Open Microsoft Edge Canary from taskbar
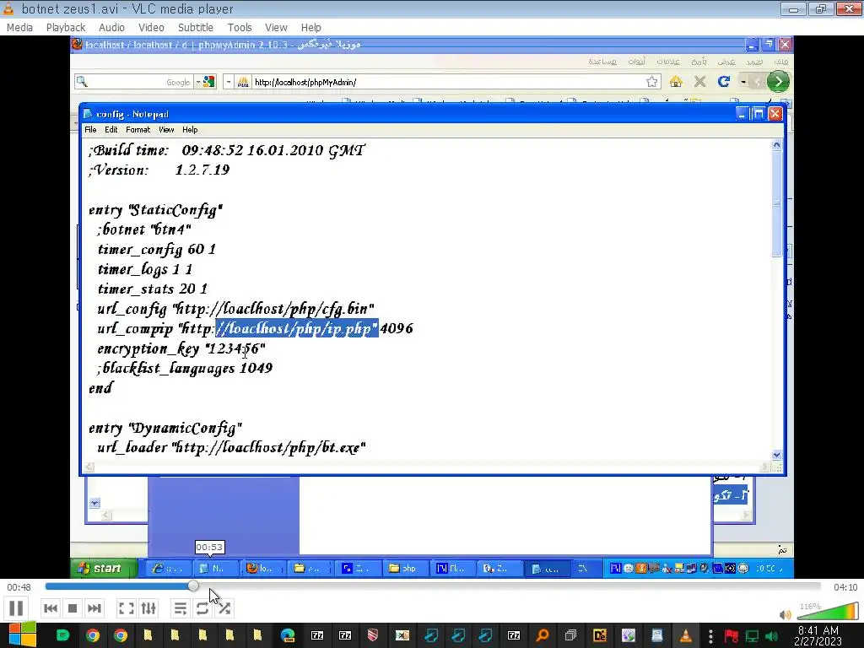The image size is (864, 648). coord(288,635)
